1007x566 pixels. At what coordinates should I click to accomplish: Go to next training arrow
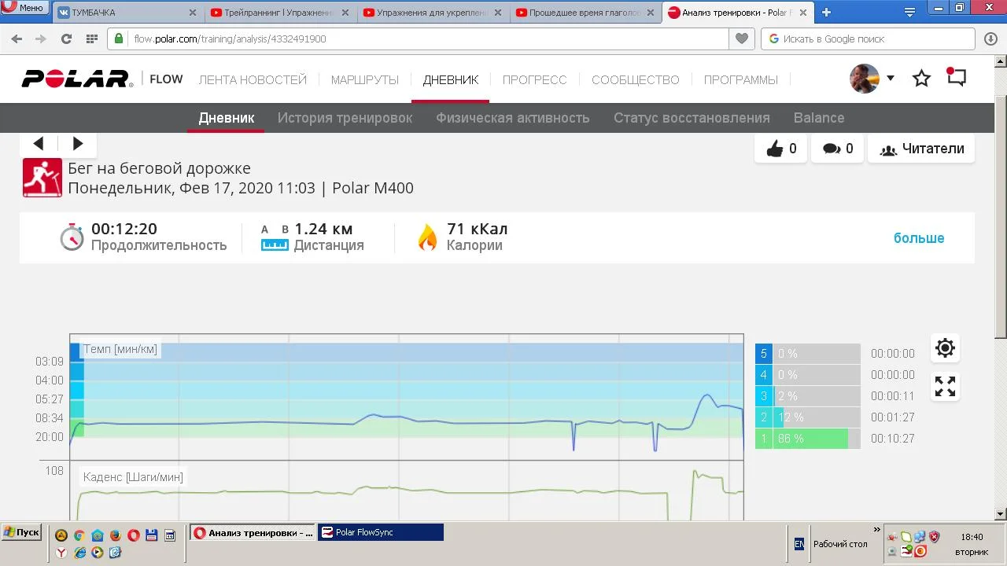(x=78, y=143)
